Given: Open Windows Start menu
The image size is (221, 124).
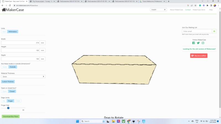Looking at the screenshot, I should tap(77, 121).
